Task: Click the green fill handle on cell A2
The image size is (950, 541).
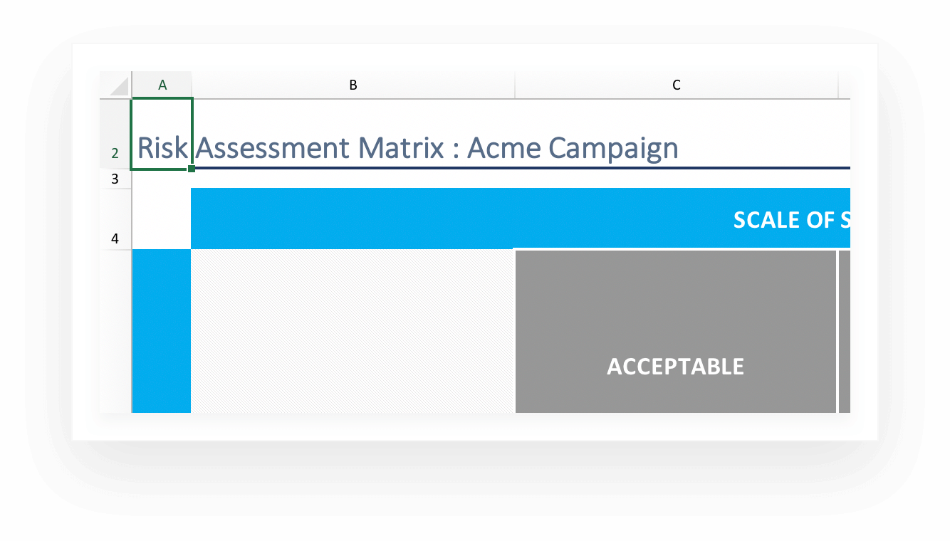Action: [x=192, y=167]
